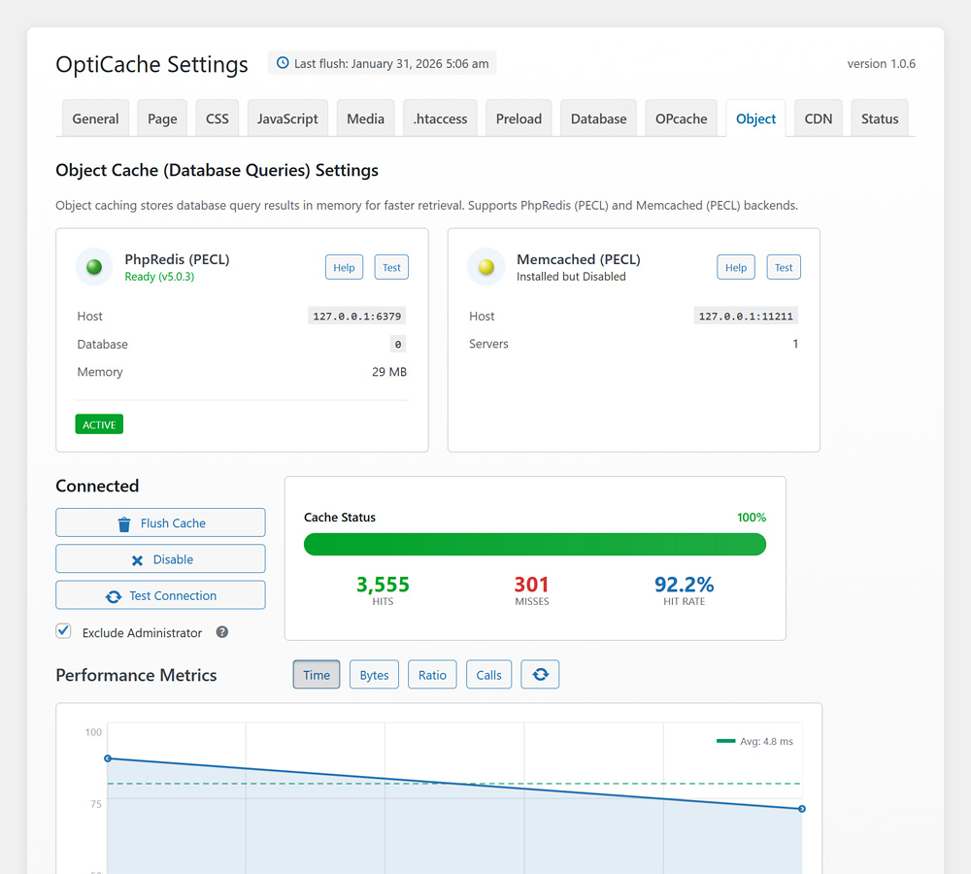Test the PhpRedis (PECL) backend

click(391, 267)
